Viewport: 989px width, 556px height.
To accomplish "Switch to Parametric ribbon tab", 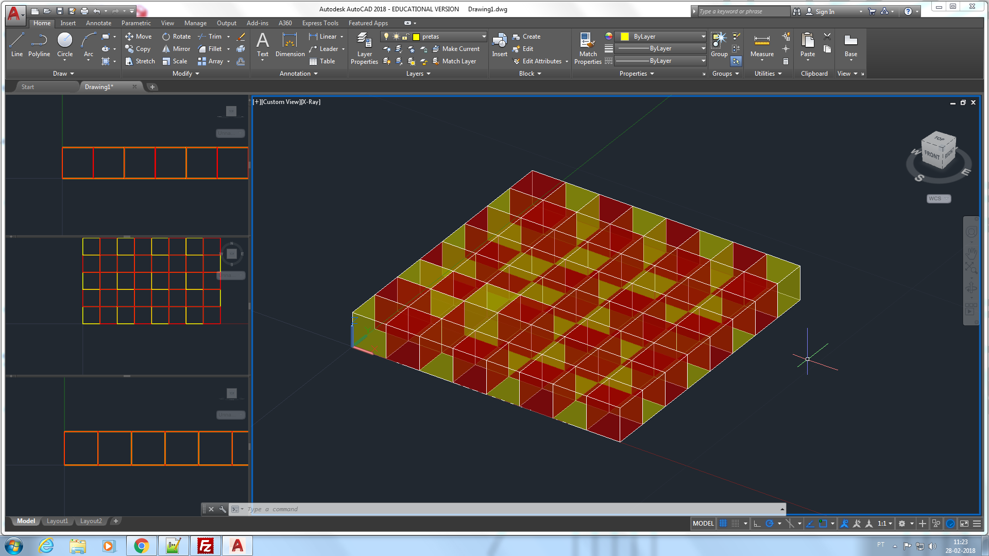I will (x=135, y=23).
